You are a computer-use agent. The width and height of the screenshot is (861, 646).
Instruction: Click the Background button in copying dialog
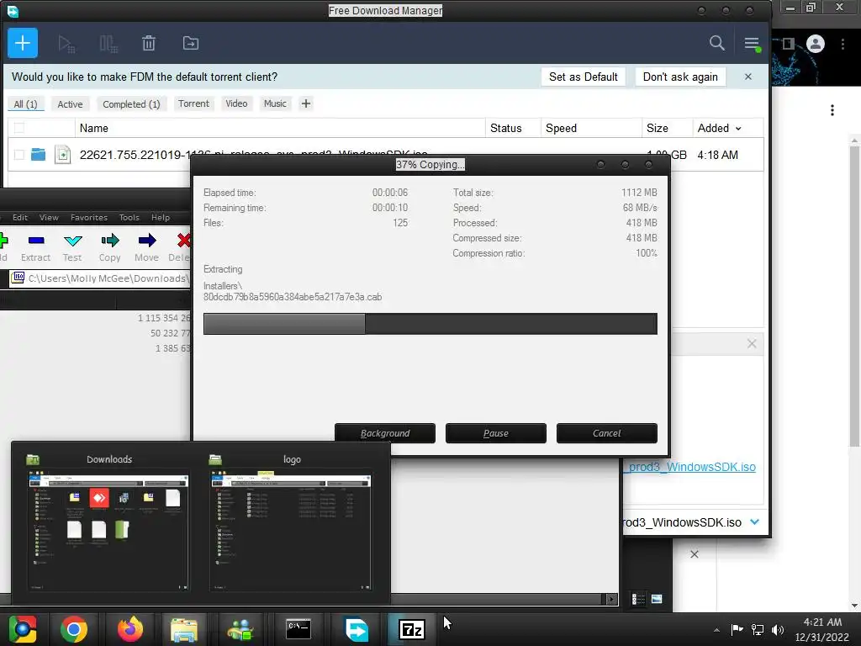(385, 433)
